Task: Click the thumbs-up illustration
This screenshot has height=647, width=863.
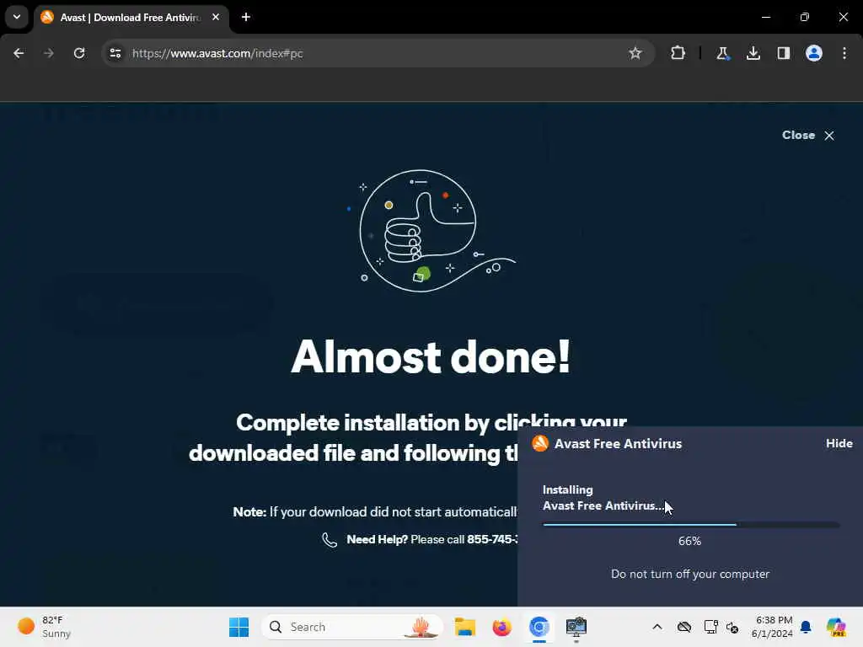Action: tap(432, 231)
